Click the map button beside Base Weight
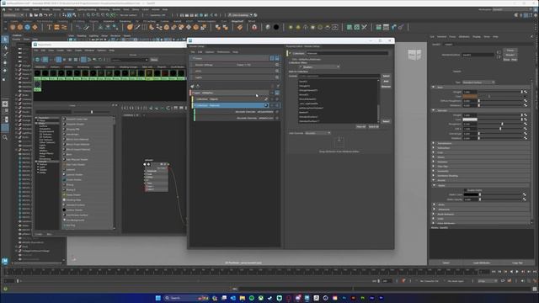539x303 pixels. (525, 92)
